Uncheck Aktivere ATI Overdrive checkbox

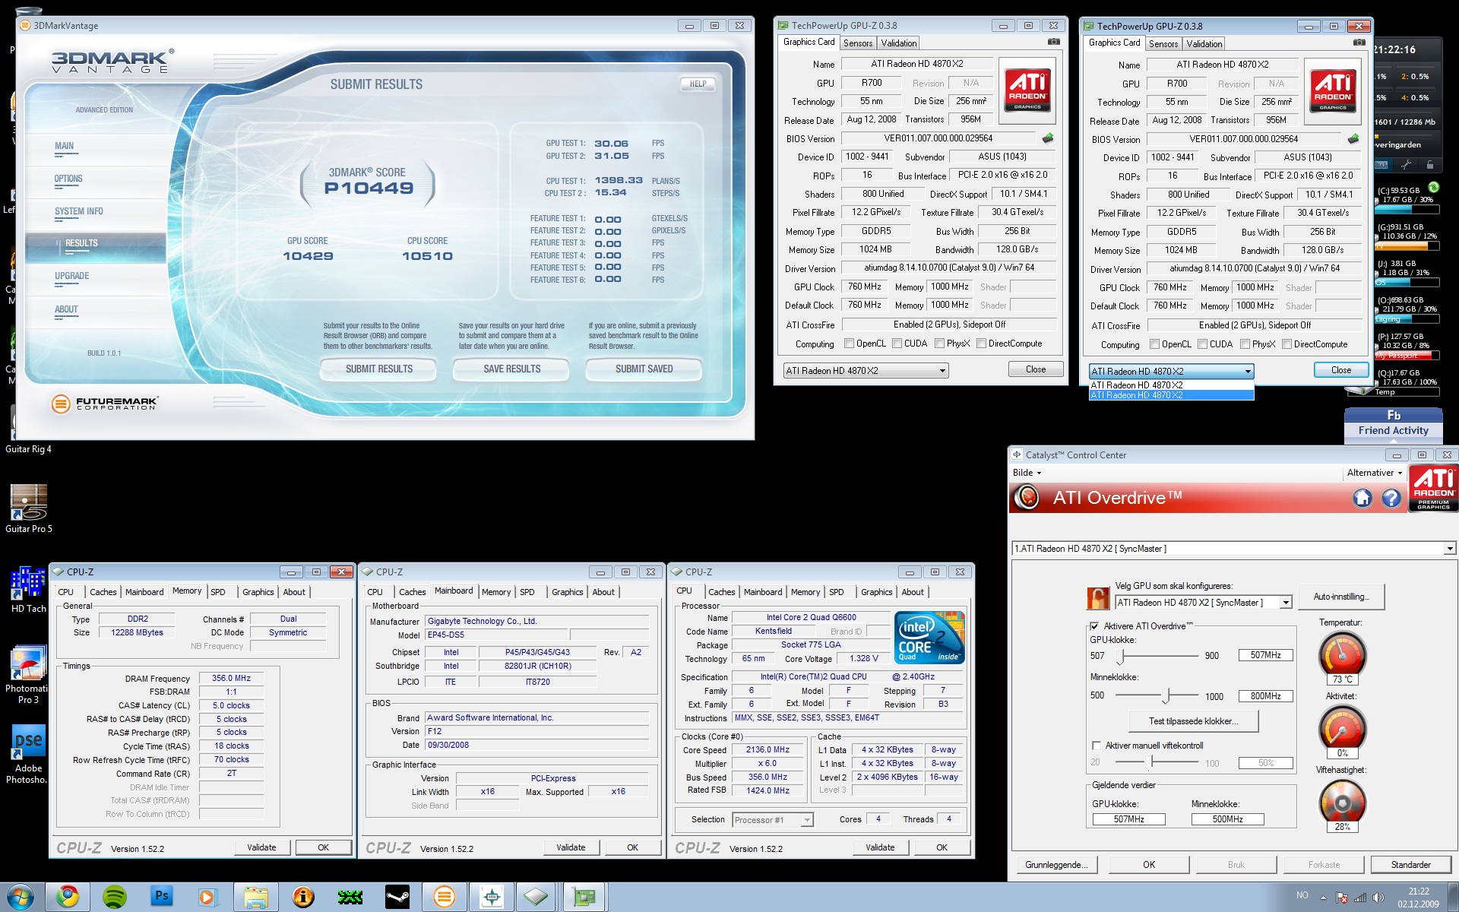coord(1094,626)
